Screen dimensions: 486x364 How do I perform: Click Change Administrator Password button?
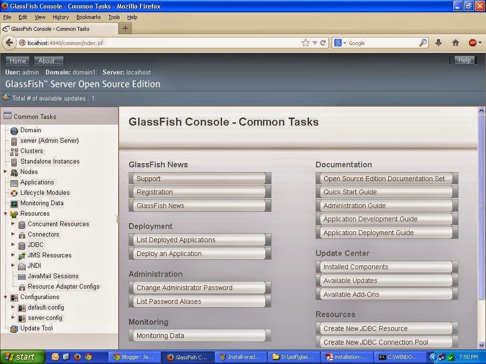pyautogui.click(x=200, y=288)
